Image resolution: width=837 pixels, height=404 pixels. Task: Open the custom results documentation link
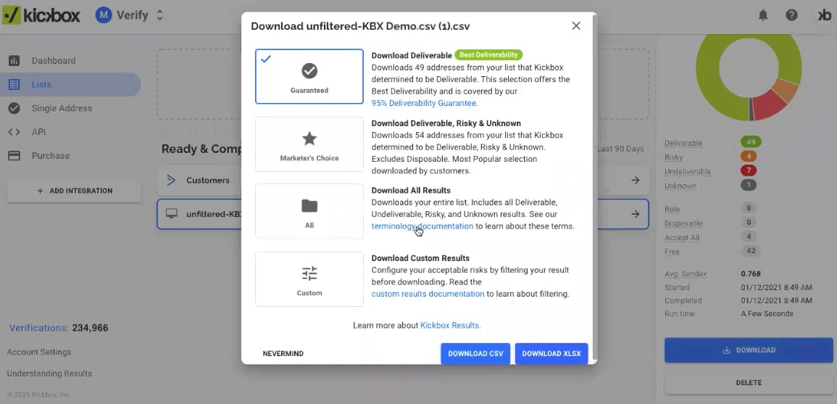(x=428, y=294)
